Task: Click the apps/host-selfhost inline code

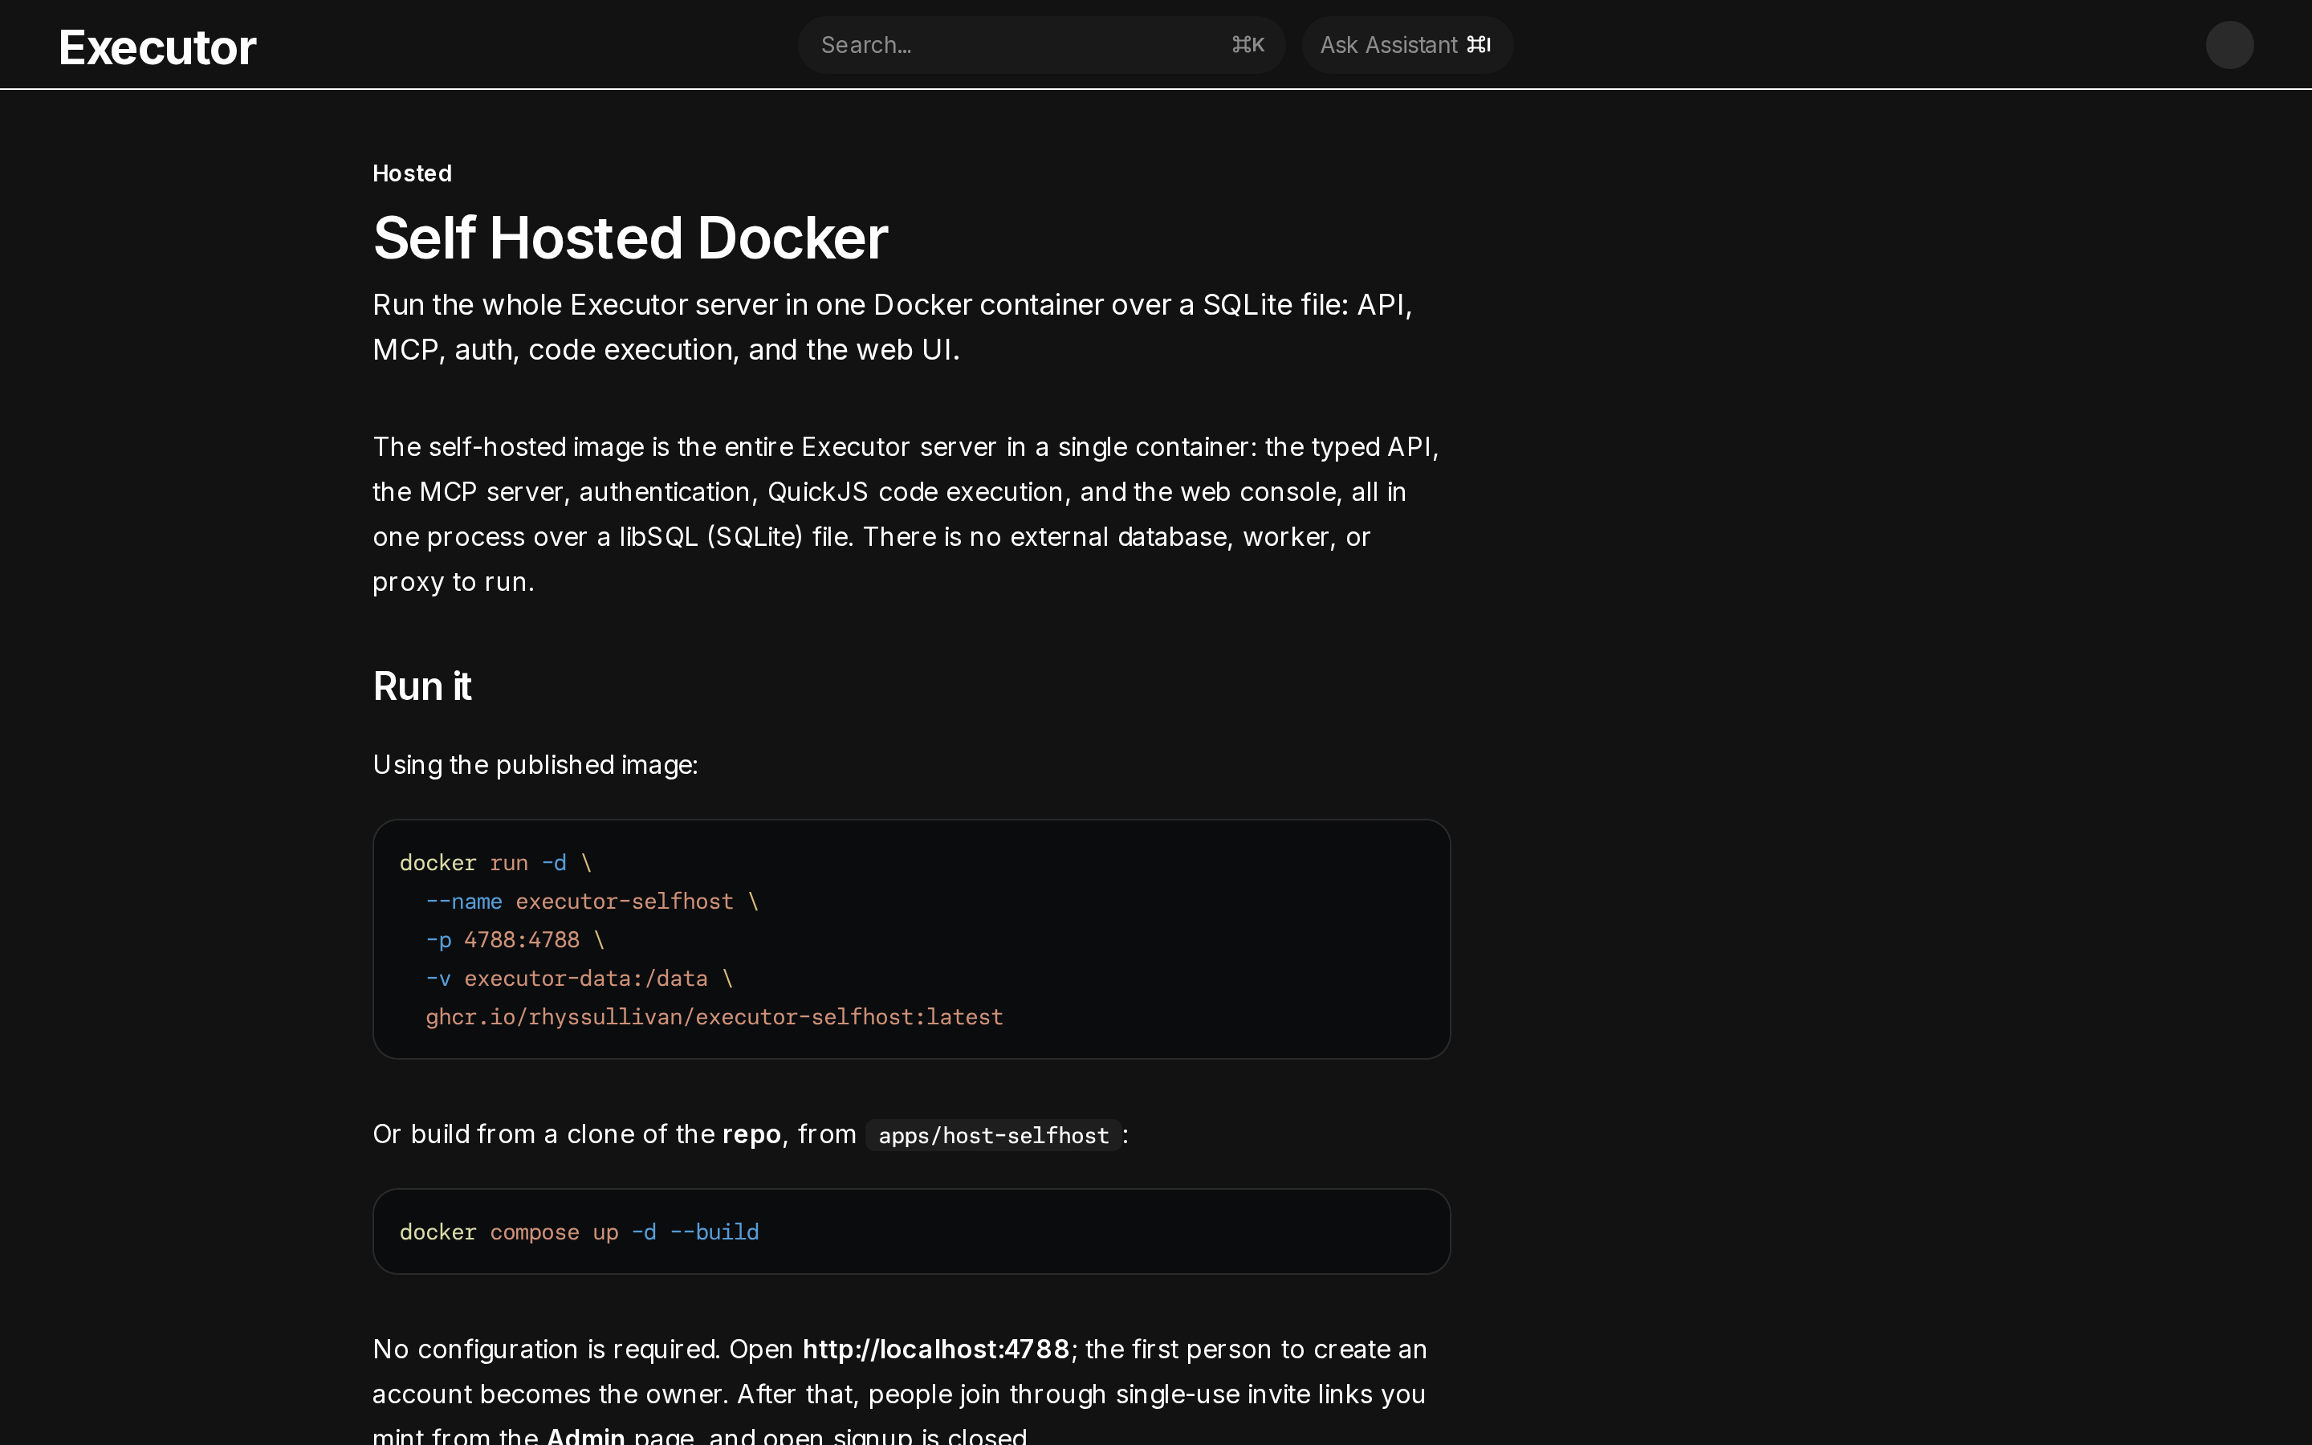Action: pos(994,1135)
